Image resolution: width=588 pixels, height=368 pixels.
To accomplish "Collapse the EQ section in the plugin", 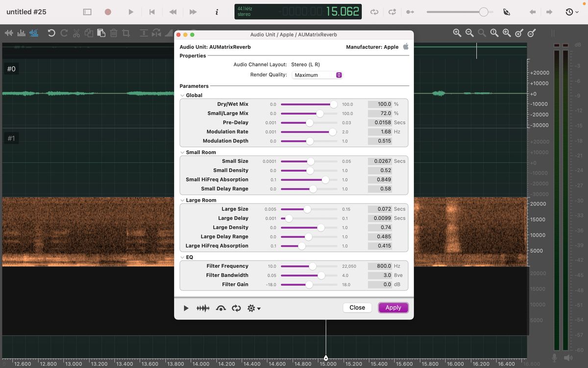I will [182, 257].
